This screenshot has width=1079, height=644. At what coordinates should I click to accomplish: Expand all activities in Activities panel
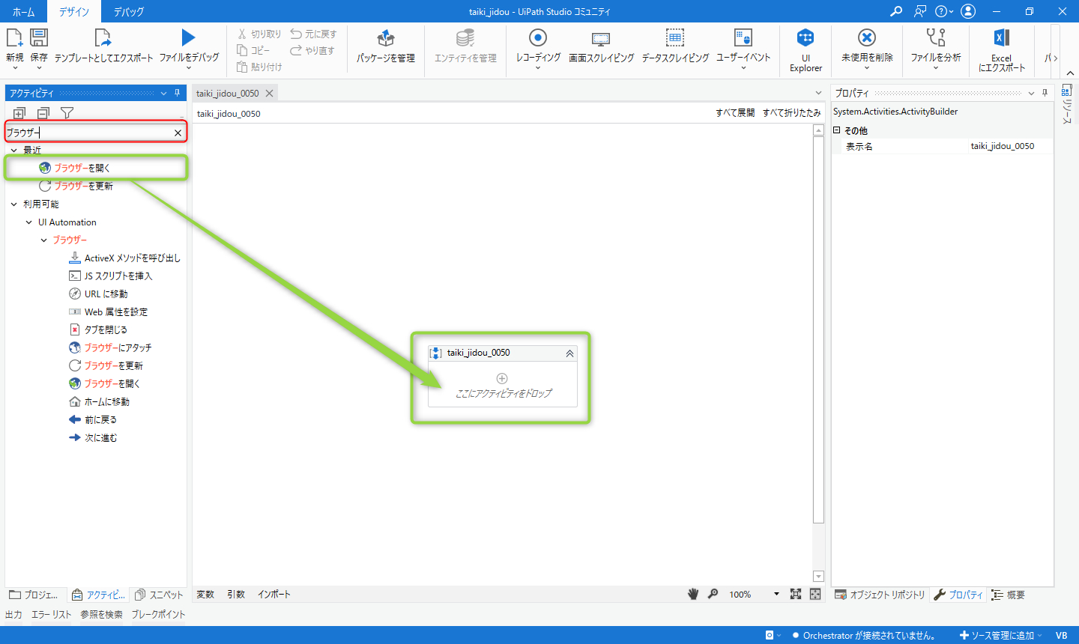(19, 113)
